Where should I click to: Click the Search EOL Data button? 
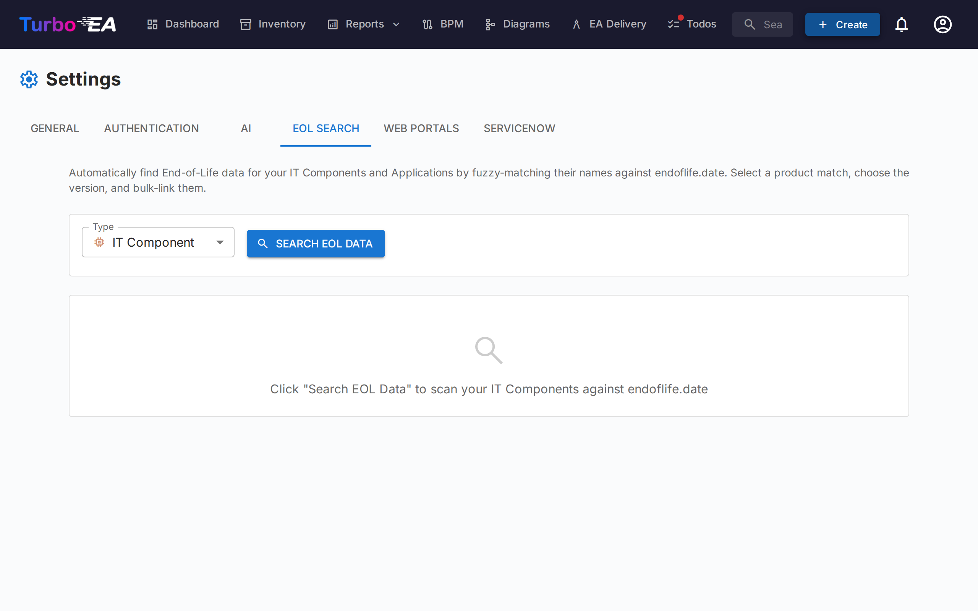(316, 244)
